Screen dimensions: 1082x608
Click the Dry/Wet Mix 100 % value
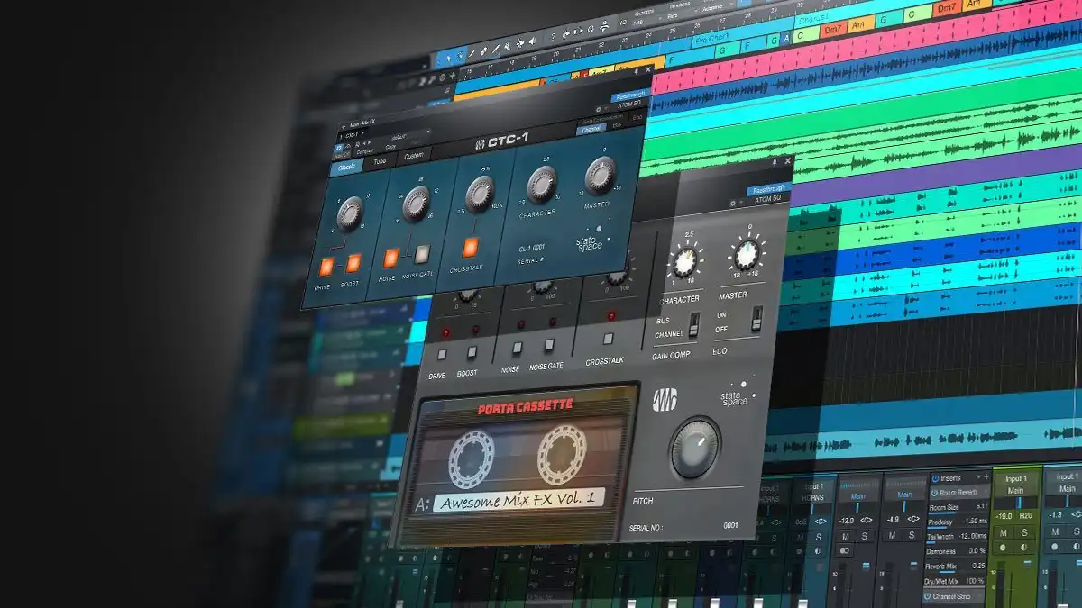coord(975,581)
